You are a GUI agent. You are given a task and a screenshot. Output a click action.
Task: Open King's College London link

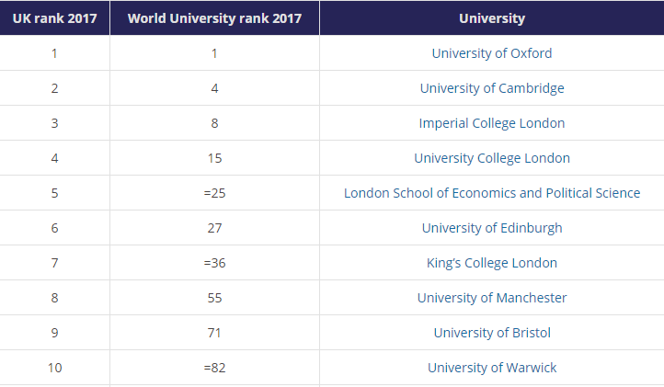coord(492,263)
